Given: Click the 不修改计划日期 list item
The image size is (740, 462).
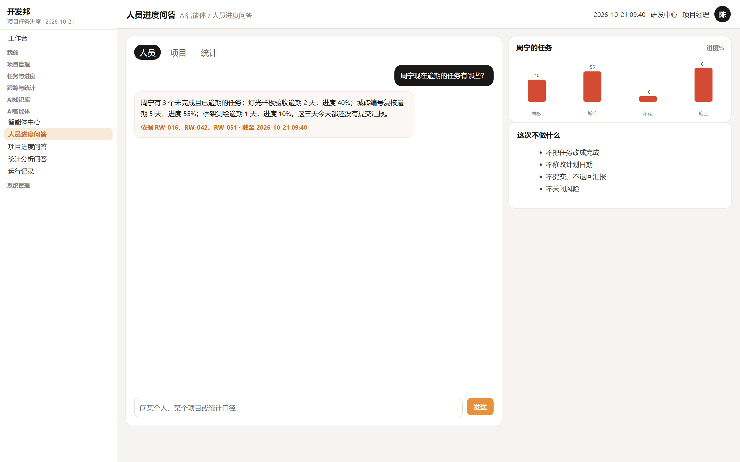Looking at the screenshot, I should (x=569, y=165).
